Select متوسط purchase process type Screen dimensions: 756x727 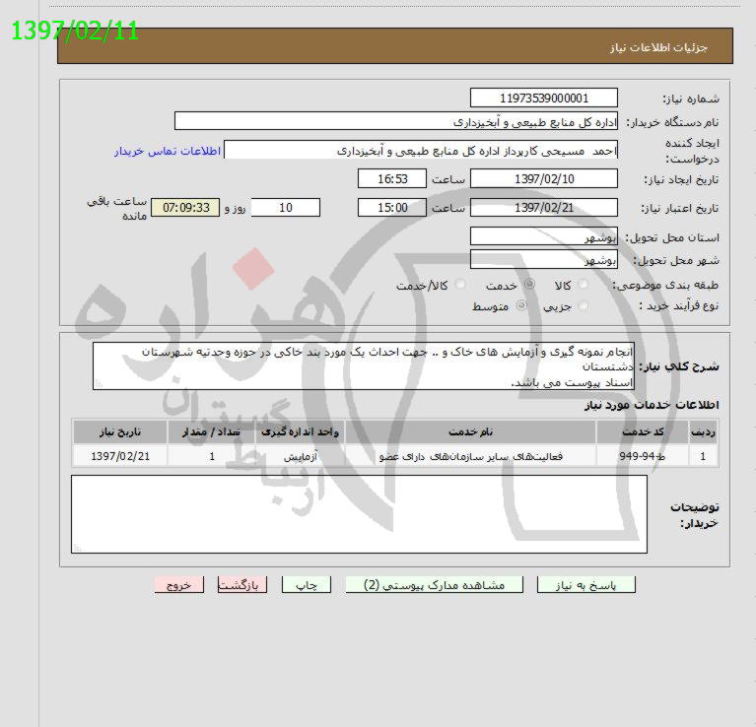(521, 306)
